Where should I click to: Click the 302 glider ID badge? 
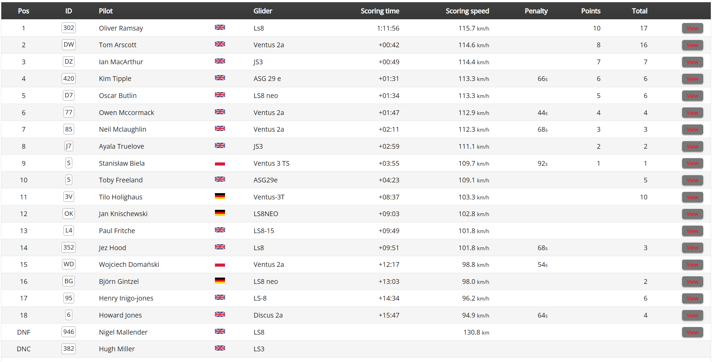(68, 28)
